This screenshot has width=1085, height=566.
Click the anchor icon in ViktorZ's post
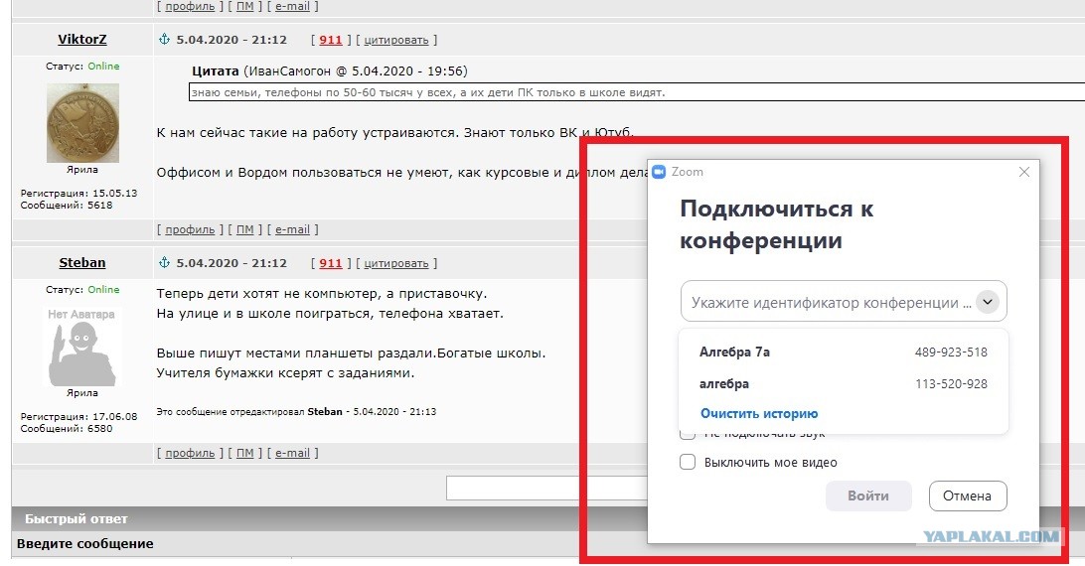click(164, 40)
